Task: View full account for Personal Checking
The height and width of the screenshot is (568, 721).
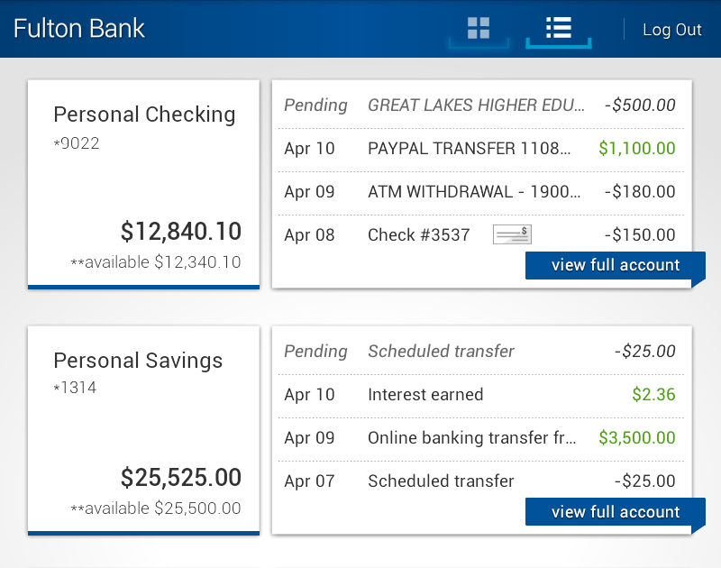Action: click(x=615, y=265)
